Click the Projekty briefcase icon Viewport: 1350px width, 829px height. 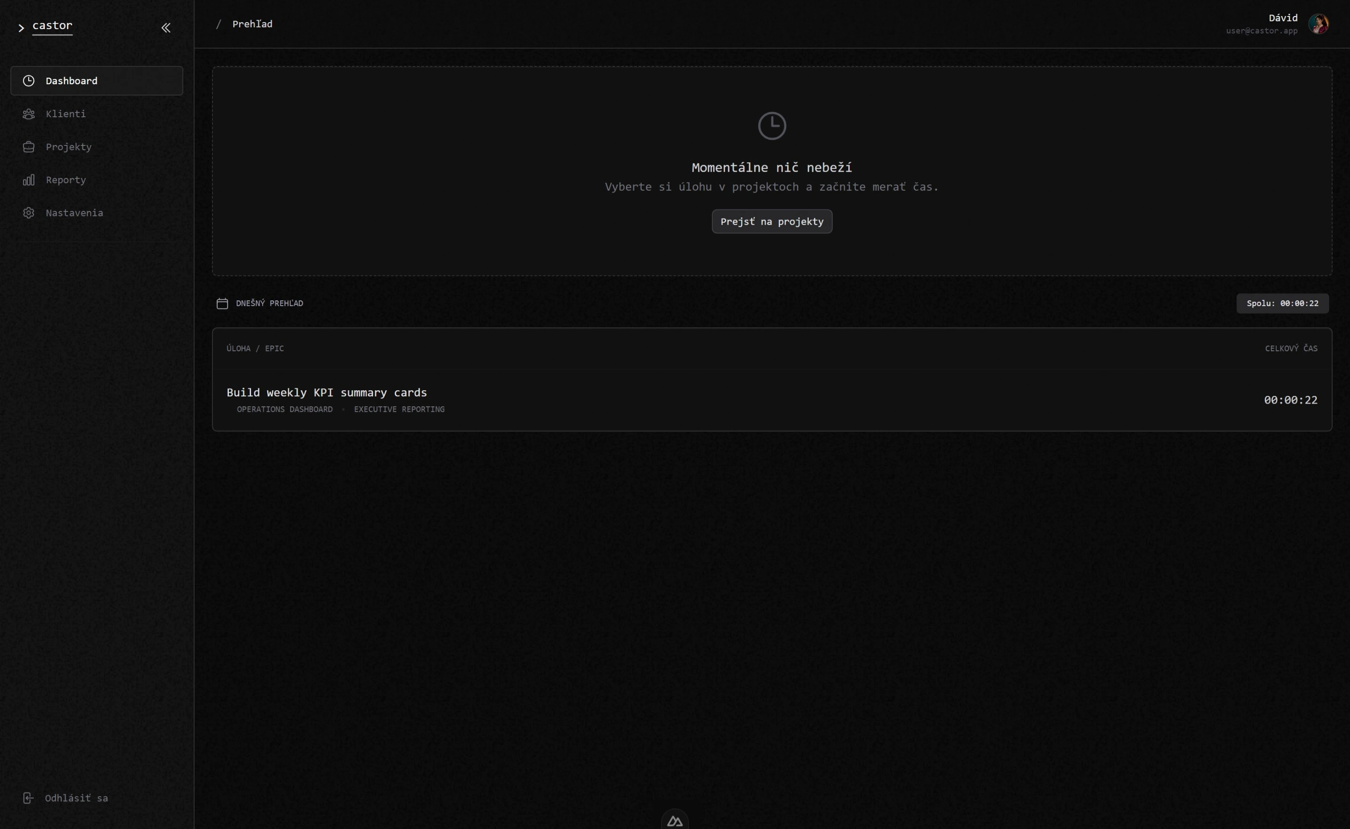[x=29, y=147]
